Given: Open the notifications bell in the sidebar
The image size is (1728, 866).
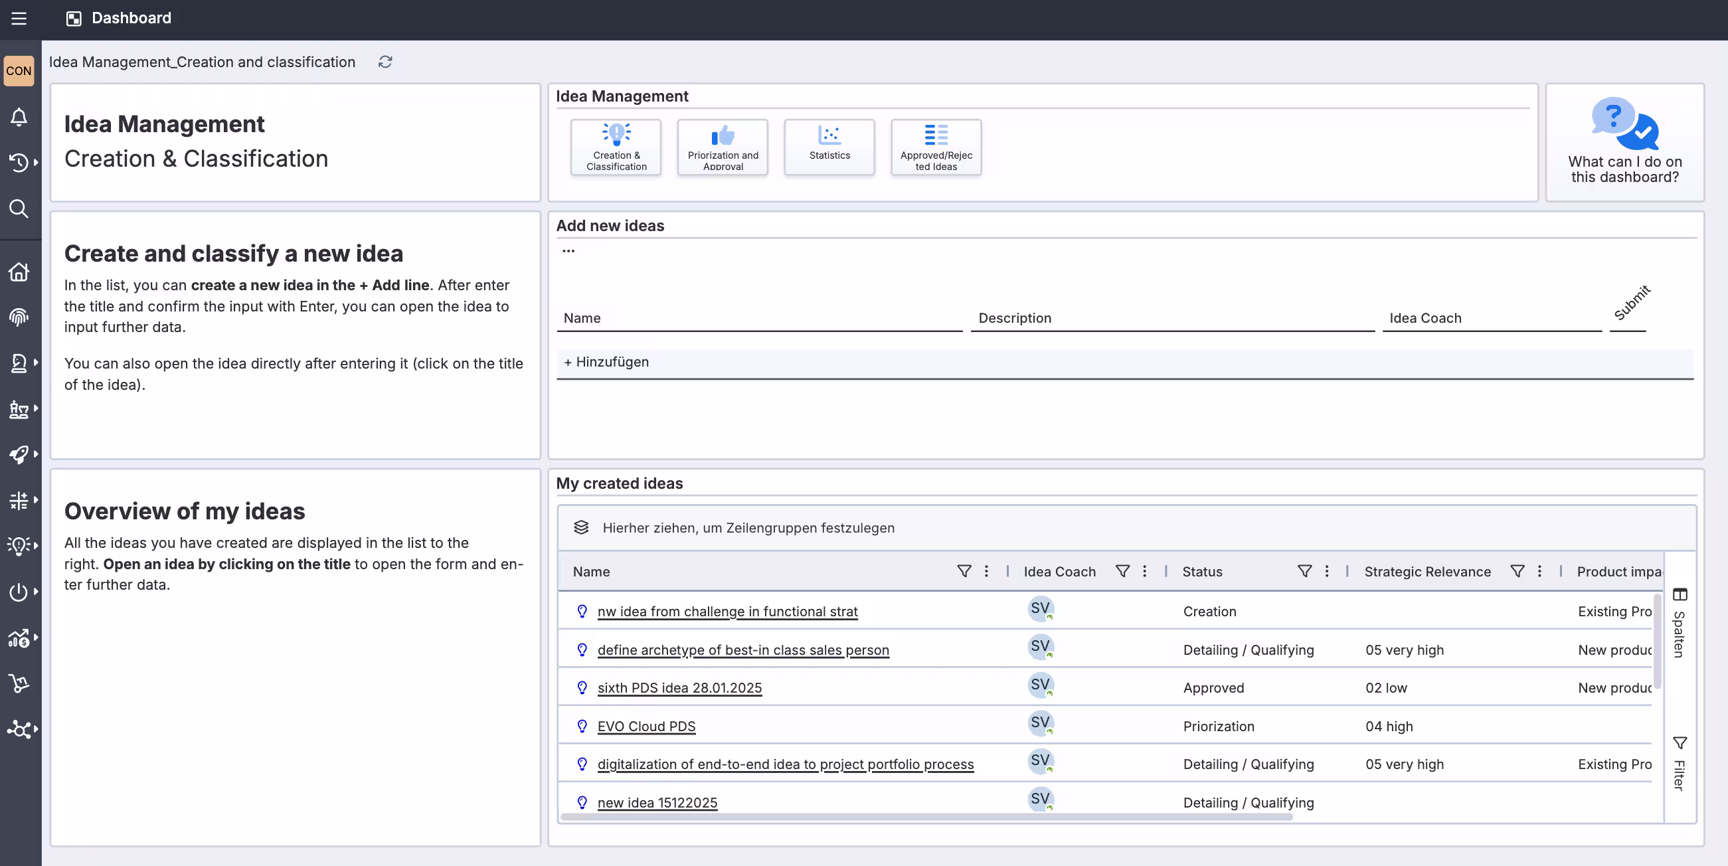Looking at the screenshot, I should [x=19, y=117].
